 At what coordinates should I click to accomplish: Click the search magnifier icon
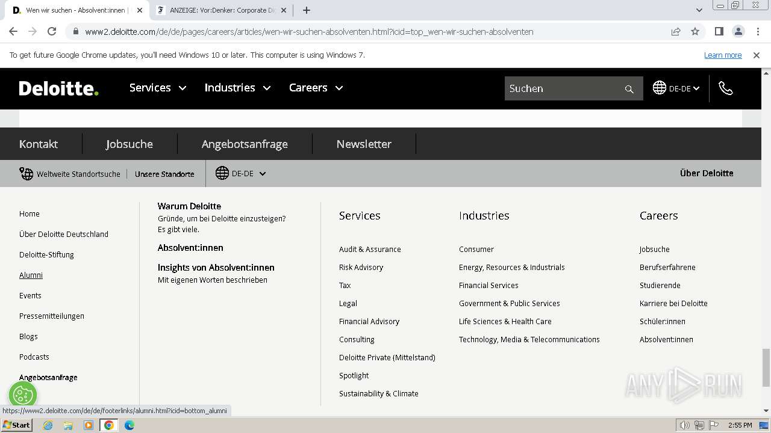(629, 89)
